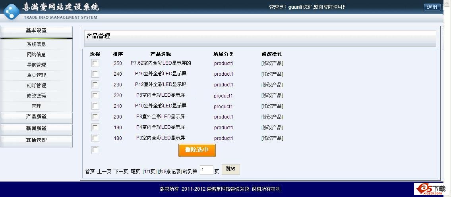Image resolution: width=451 pixels, height=197 pixels.
Task: Check the P3室内全彩LED显示屏 row box
Action: tap(95, 138)
